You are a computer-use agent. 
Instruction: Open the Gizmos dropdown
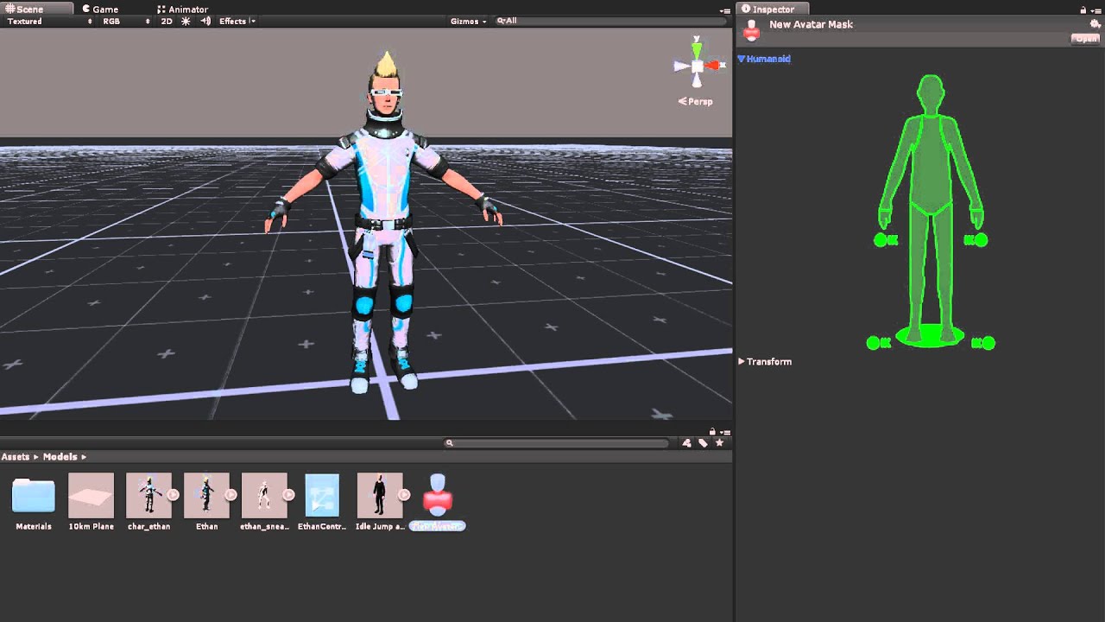(469, 21)
